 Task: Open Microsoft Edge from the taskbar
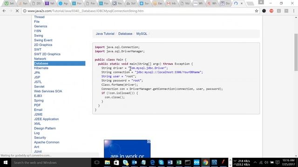152,162
